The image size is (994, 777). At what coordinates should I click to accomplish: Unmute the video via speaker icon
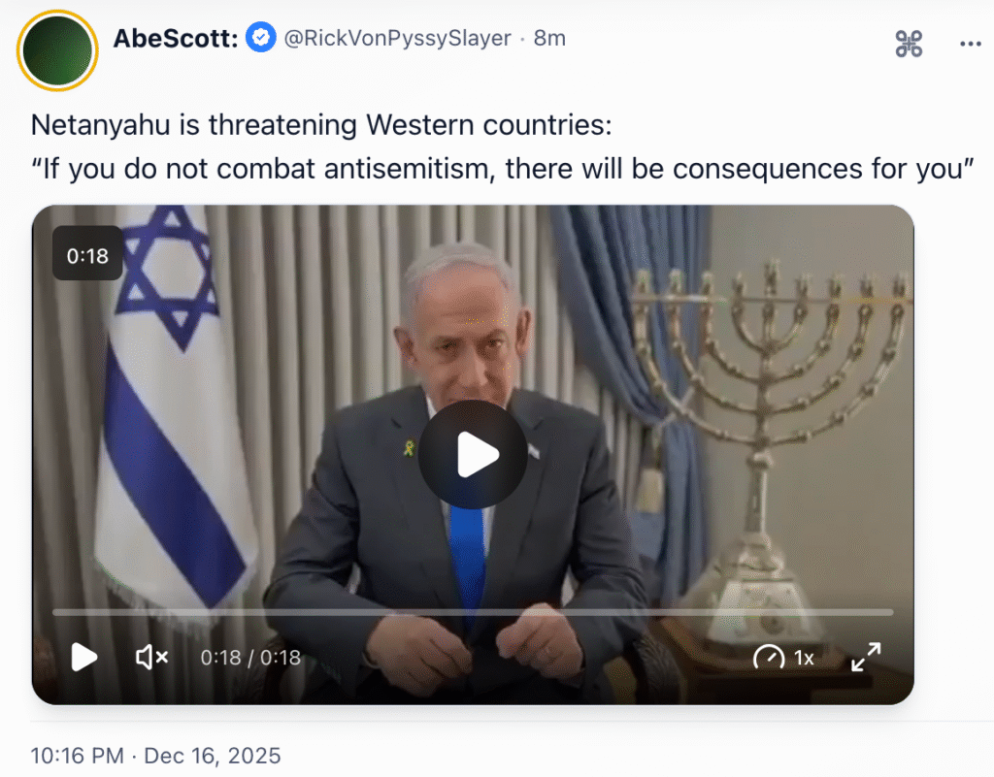pyautogui.click(x=151, y=658)
